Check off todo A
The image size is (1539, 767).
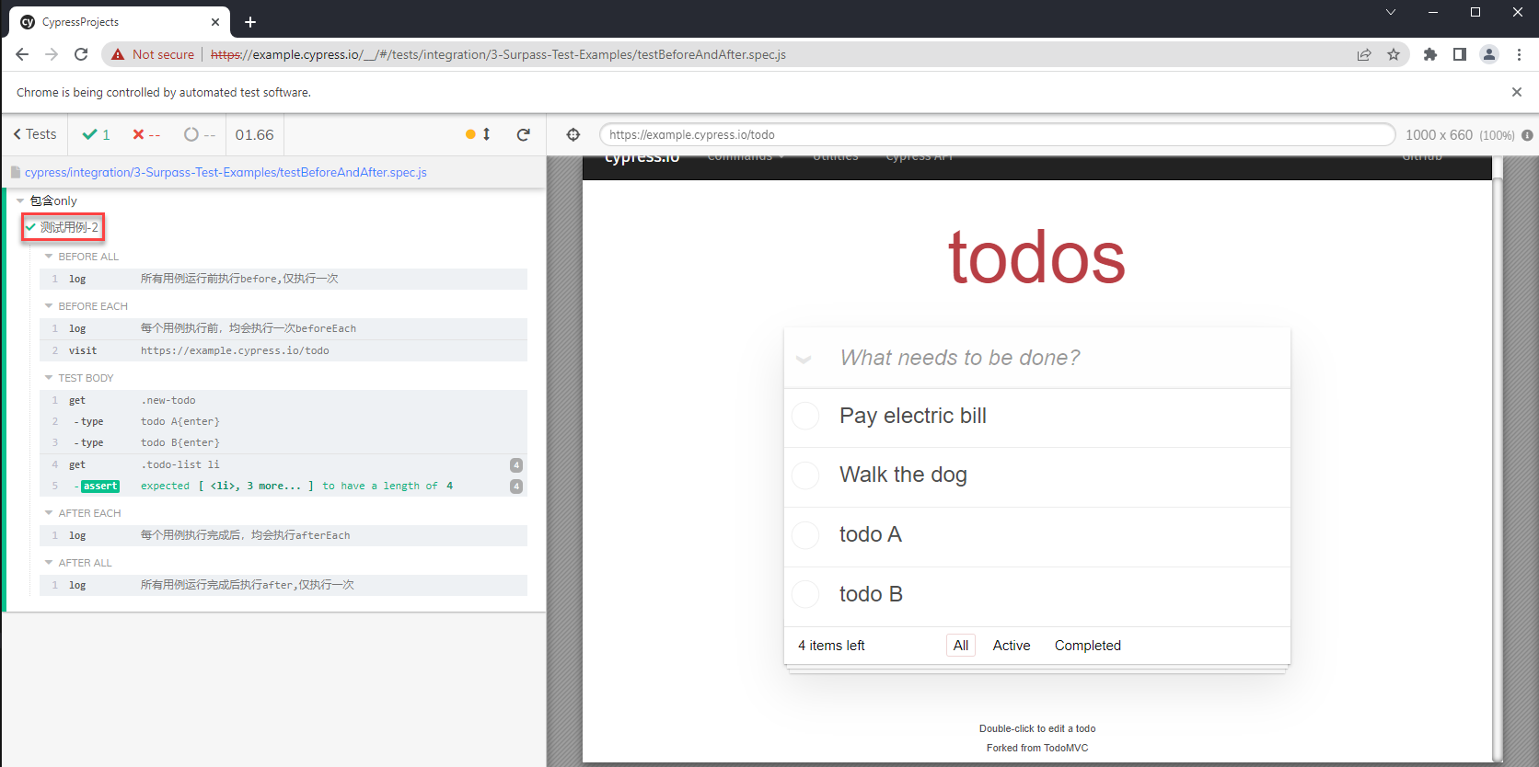click(x=805, y=535)
